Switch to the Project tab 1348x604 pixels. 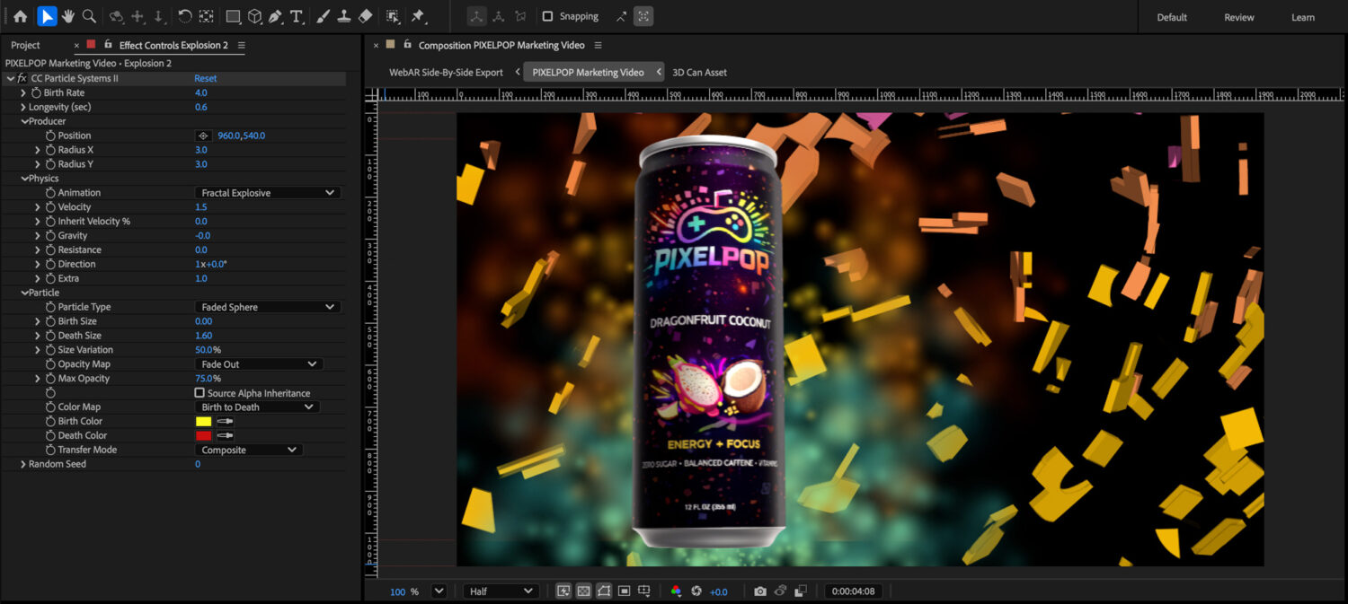(x=25, y=45)
